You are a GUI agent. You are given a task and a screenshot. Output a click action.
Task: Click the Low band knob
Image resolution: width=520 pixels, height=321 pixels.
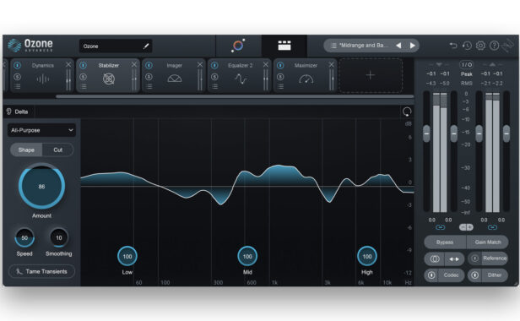(x=127, y=256)
